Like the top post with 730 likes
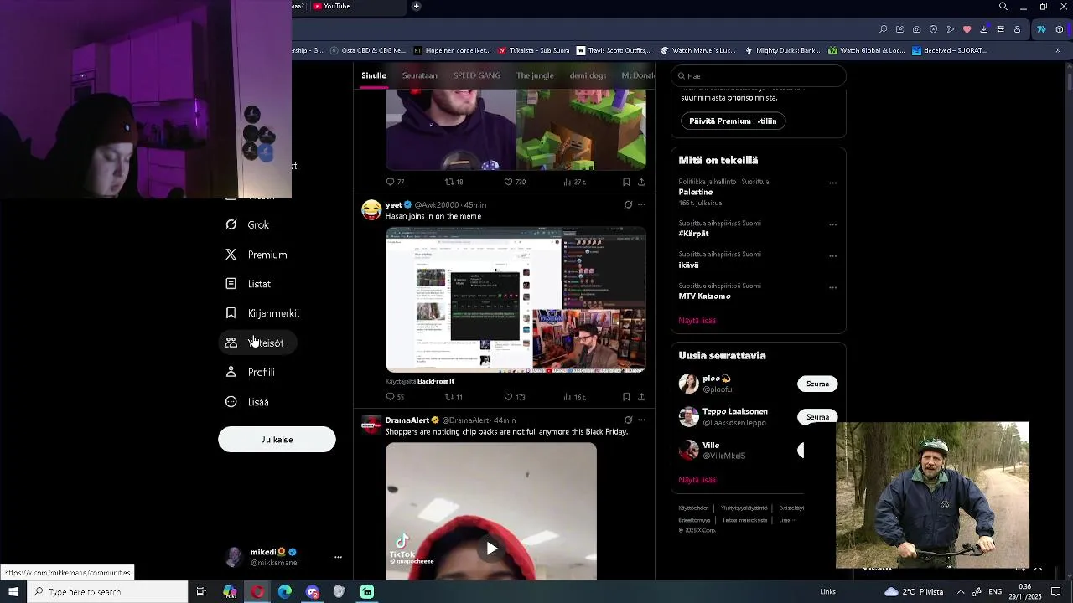This screenshot has height=603, width=1073. pyautogui.click(x=508, y=182)
